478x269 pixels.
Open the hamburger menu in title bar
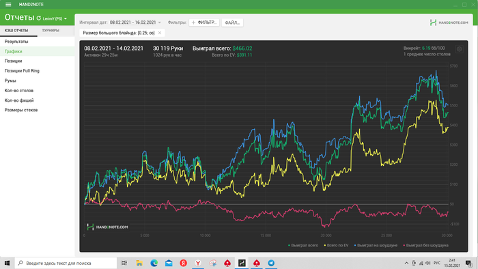[x=8, y=5]
